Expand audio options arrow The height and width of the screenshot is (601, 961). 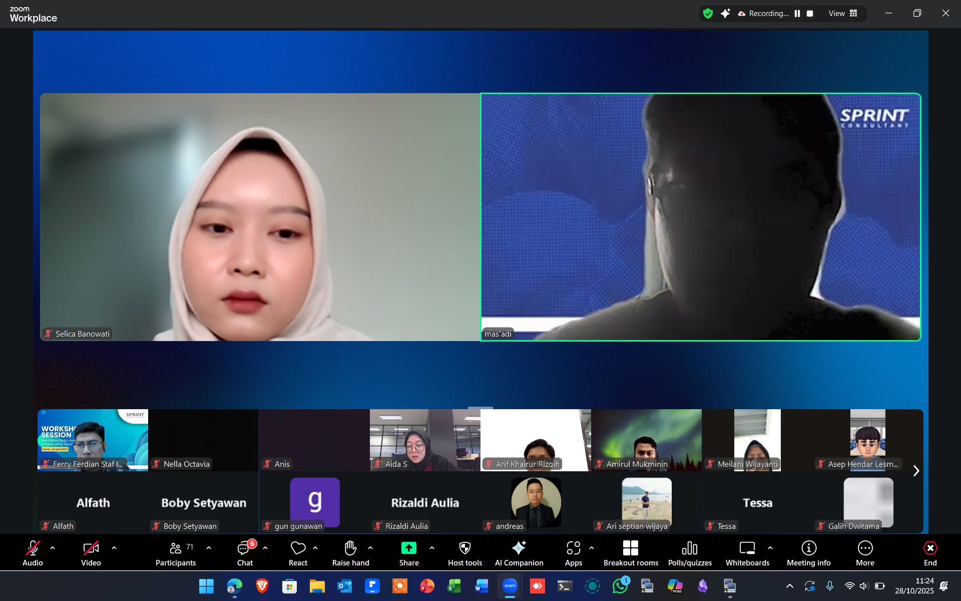point(53,548)
